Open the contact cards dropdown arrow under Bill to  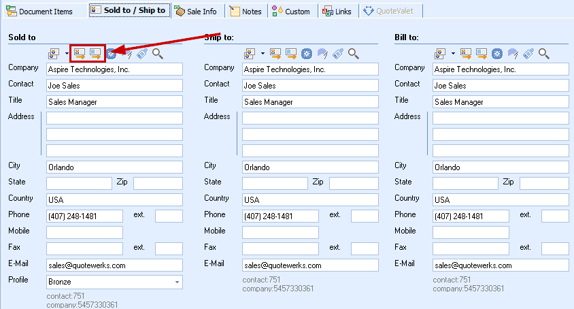tap(453, 53)
